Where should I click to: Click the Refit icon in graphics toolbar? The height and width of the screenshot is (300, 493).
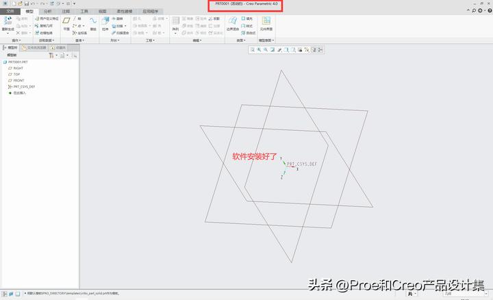click(x=252, y=50)
